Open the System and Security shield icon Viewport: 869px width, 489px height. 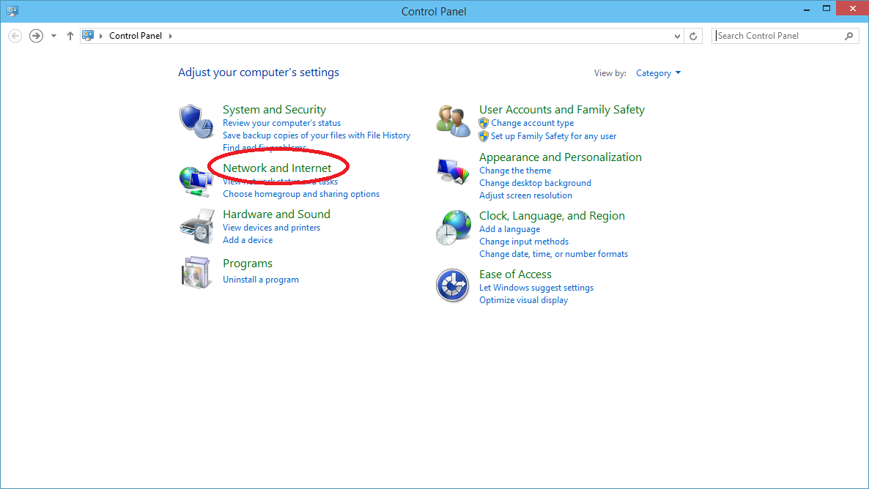click(x=196, y=122)
